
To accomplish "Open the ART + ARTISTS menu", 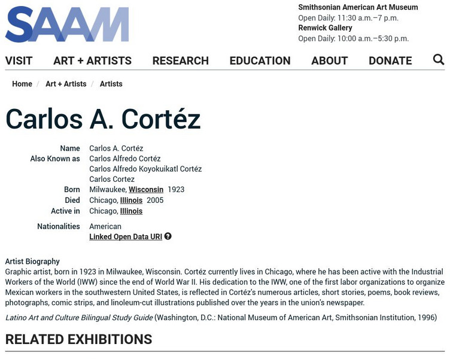I will [92, 60].
